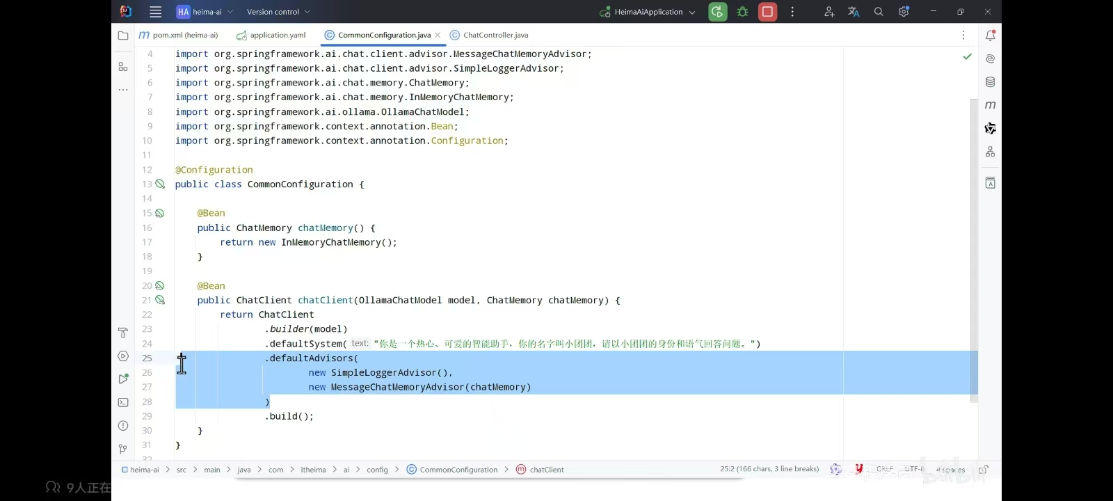This screenshot has height=501, width=1113.
Task: Open the heima-ai project dropdown
Action: [x=205, y=12]
